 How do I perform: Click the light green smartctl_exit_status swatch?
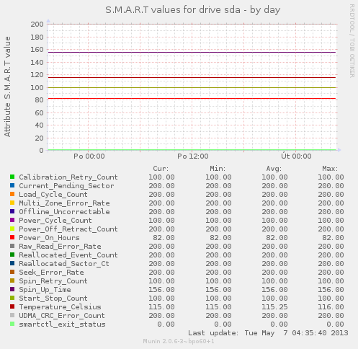(12, 324)
